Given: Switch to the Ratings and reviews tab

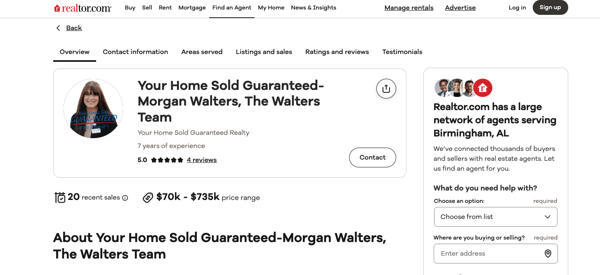Looking at the screenshot, I should pyautogui.click(x=337, y=52).
